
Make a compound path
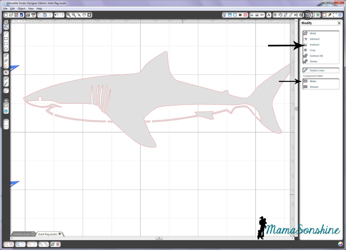(x=313, y=81)
